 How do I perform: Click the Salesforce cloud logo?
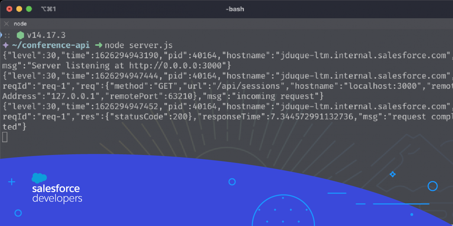39,178
